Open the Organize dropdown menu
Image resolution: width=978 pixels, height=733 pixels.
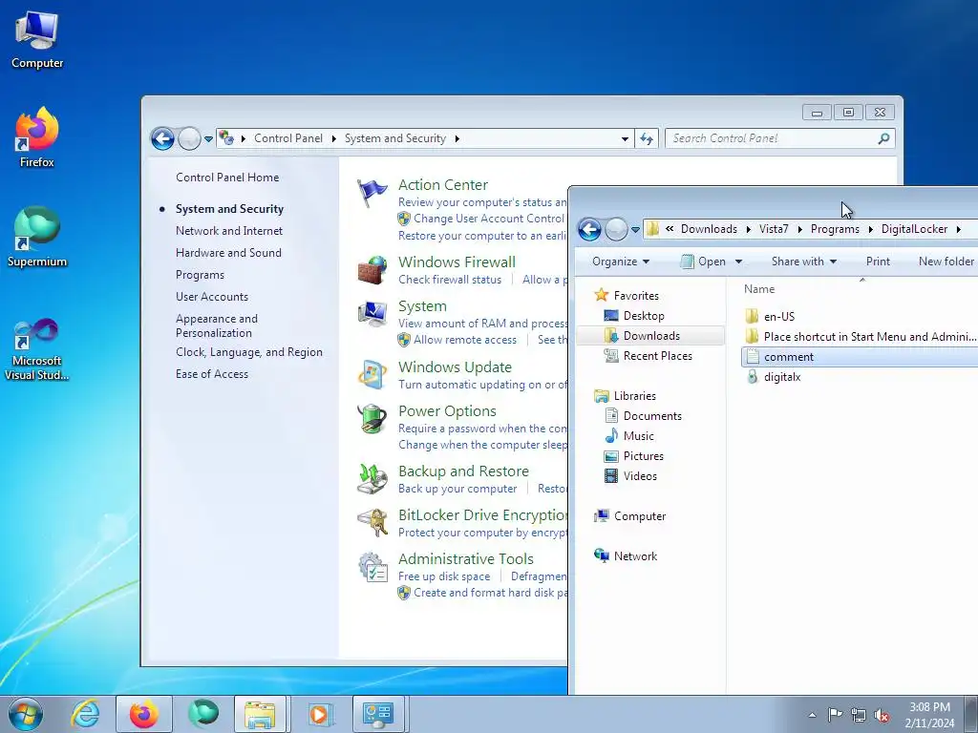click(x=621, y=262)
